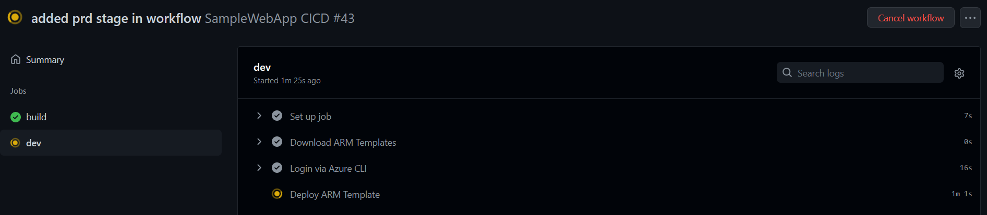
Task: Click the Login via Azure CLI checkmark
Action: point(277,168)
